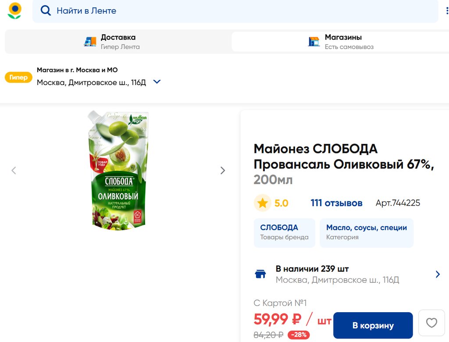Show next product image
The width and height of the screenshot is (449, 342).
pyautogui.click(x=223, y=171)
